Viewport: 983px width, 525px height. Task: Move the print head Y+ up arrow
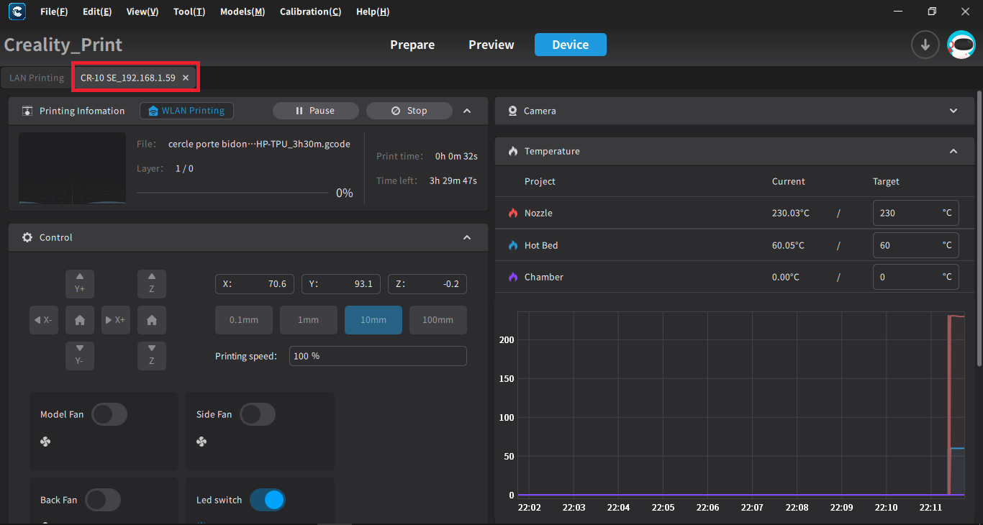coord(80,284)
